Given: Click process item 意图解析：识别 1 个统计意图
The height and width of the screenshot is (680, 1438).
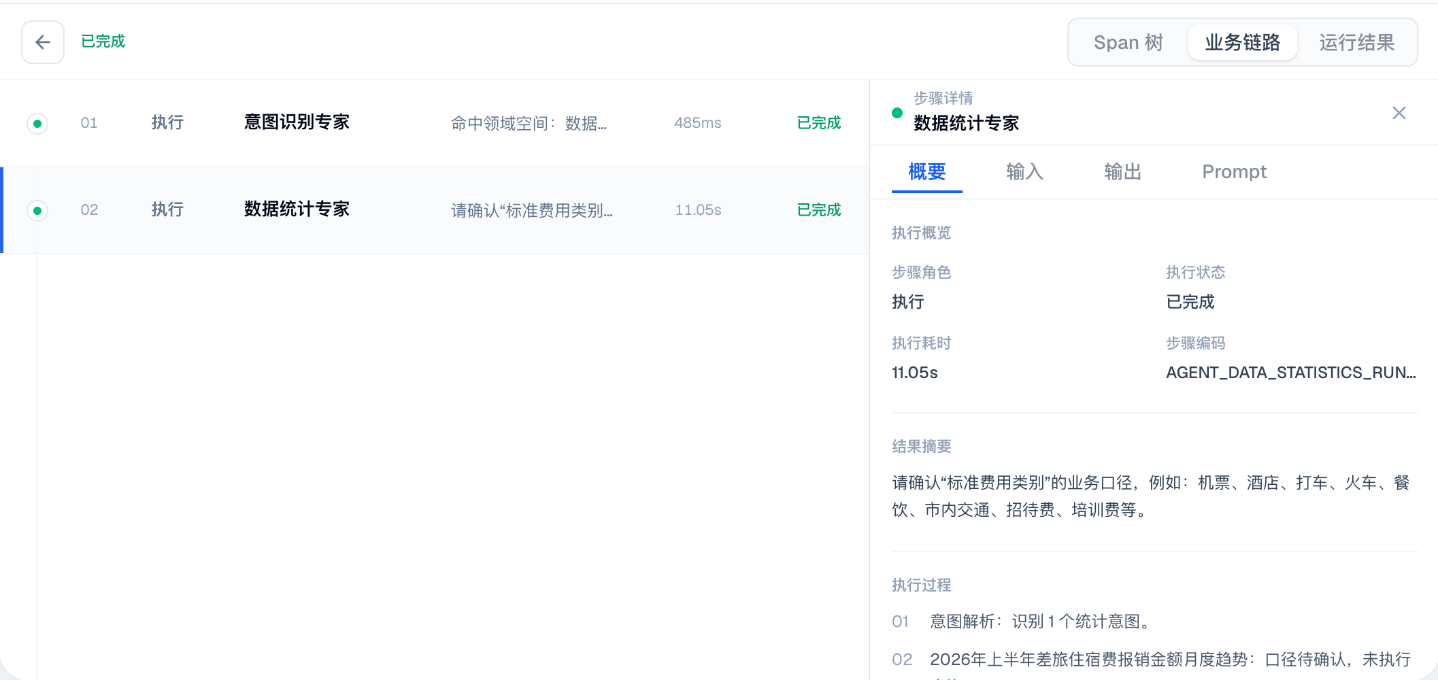Looking at the screenshot, I should (1041, 622).
